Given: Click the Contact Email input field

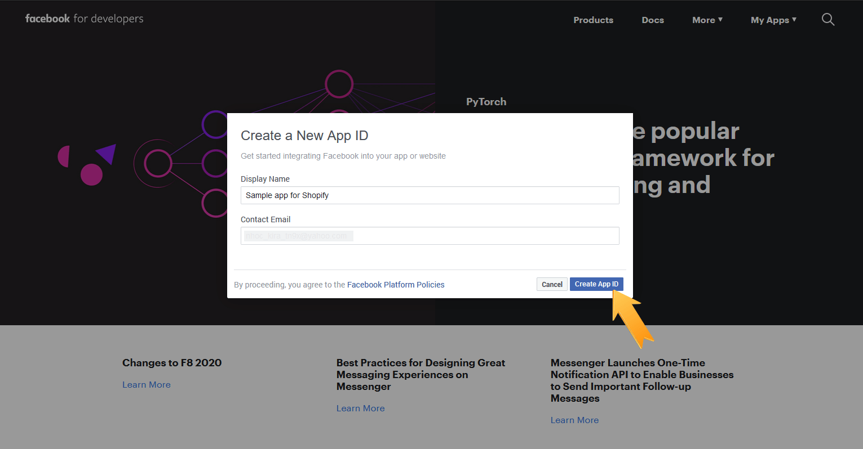Looking at the screenshot, I should [430, 236].
